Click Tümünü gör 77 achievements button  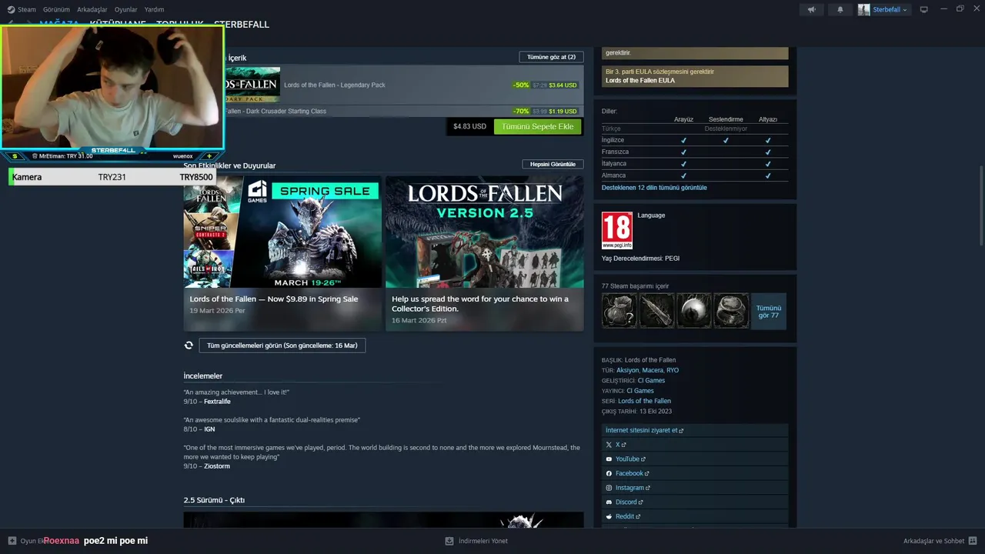tap(769, 311)
